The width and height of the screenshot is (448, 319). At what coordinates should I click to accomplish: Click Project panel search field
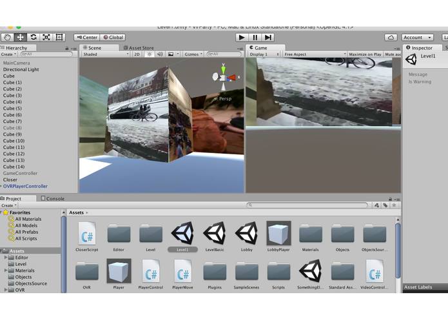pos(307,205)
